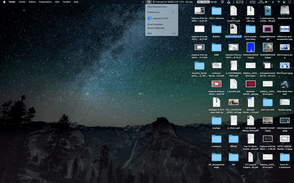Select the ImageOptimizer.gif thumbnail
Image resolution: width=294 pixels, height=183 pixels.
pos(268,29)
